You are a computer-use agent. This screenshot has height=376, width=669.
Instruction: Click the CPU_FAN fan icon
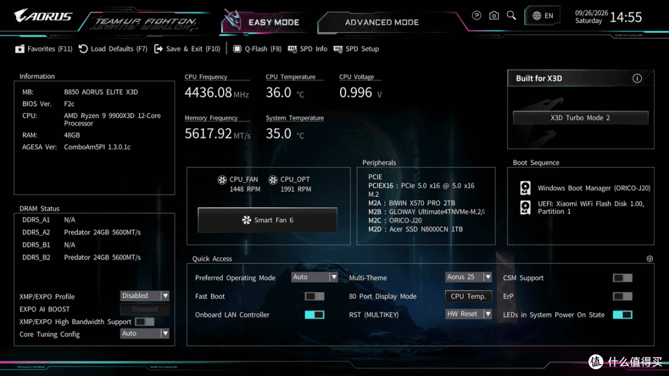(222, 180)
